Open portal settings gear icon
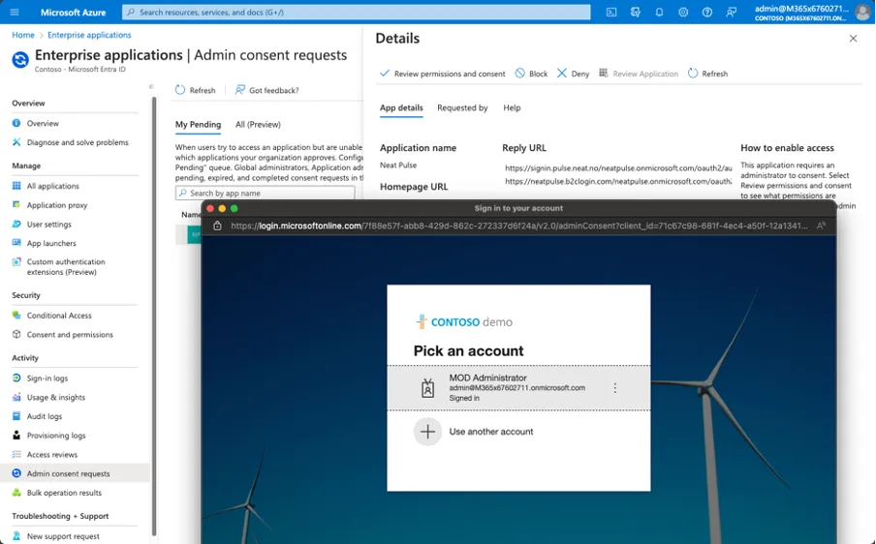Image resolution: width=876 pixels, height=544 pixels. 683,13
